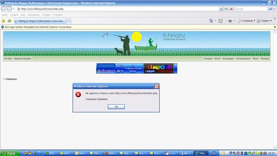The width and height of the screenshot is (277, 156).
Task: Click the Print icon in the toolbar
Action: pos(230,21)
